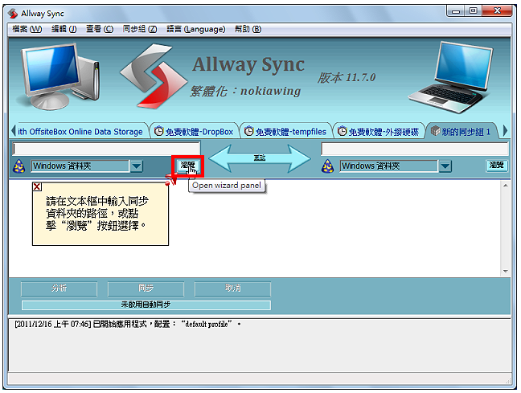Open the 同步組 (Z) menu
This screenshot has width=521, height=393.
click(x=140, y=29)
